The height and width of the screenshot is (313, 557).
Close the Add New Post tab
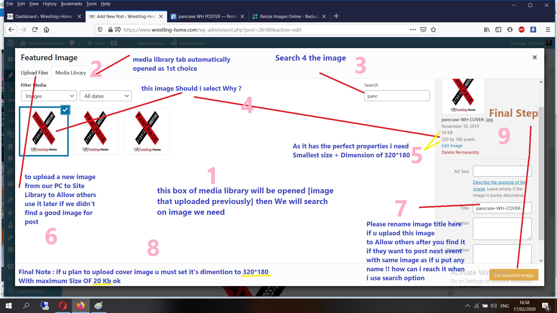161,16
